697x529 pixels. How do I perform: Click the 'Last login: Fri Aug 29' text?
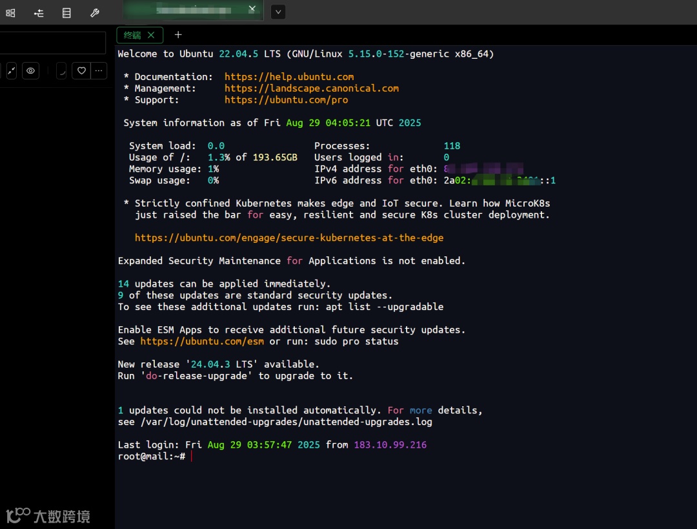179,445
